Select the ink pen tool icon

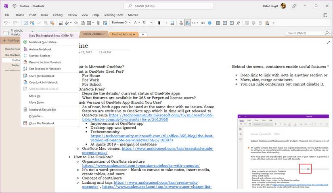67,23
